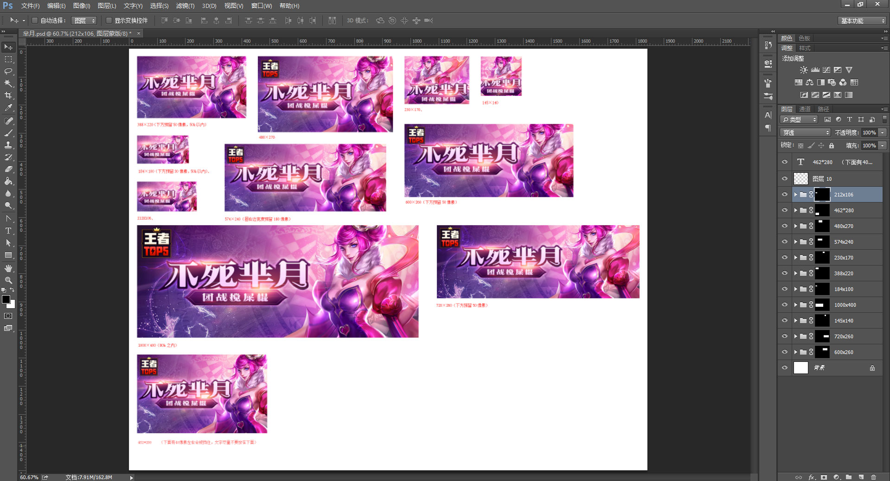
Task: Select the Brush tool
Action: tap(8, 133)
